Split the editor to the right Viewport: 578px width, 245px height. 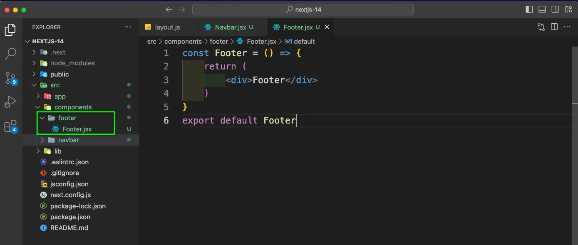(x=554, y=27)
